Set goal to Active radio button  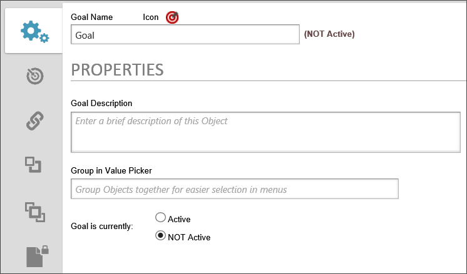(x=160, y=218)
